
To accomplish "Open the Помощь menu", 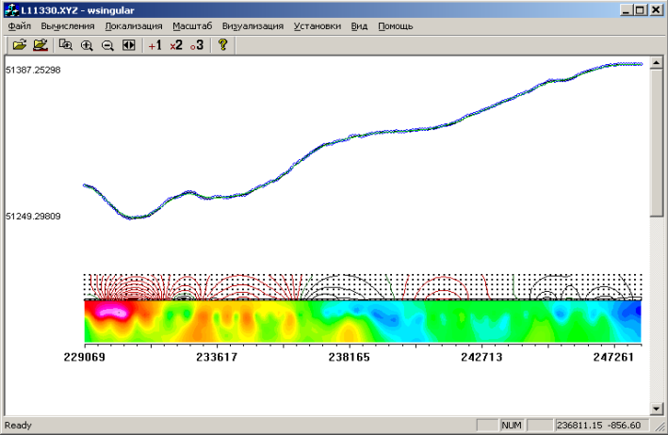I will point(395,25).
